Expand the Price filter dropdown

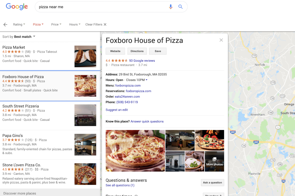(56, 24)
